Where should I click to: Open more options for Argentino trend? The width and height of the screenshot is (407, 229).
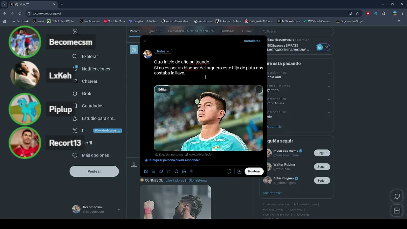328,87
